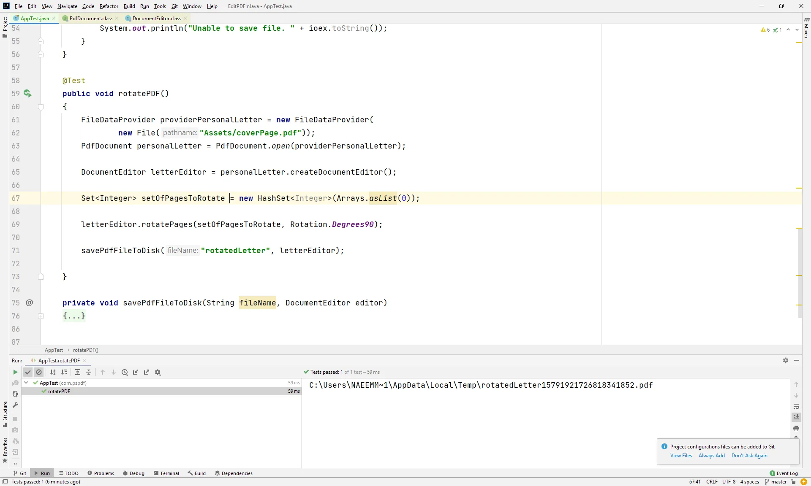Open Run tool window options gear
This screenshot has height=486, width=811.
click(x=786, y=360)
